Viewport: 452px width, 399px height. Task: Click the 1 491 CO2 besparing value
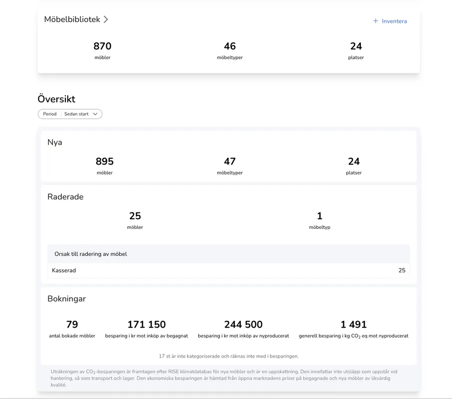354,324
